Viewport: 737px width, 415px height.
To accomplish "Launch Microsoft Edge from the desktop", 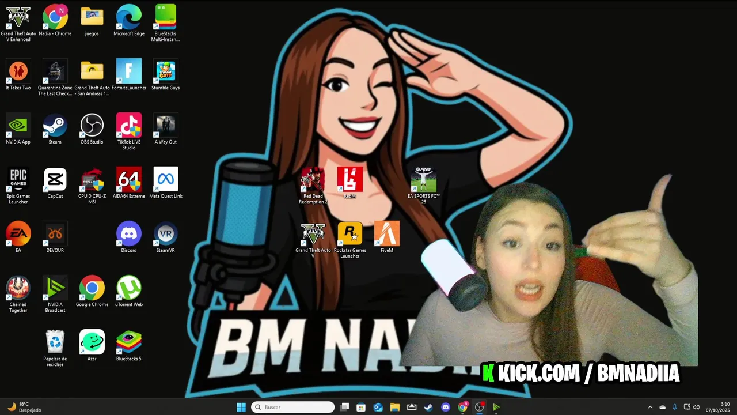I will pyautogui.click(x=129, y=21).
